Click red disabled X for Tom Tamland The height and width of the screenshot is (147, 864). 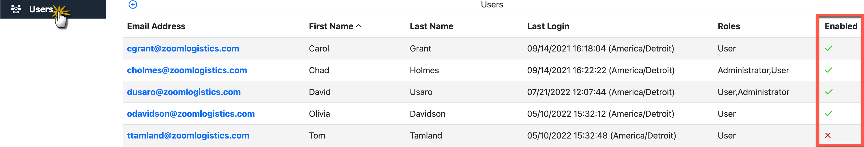pyautogui.click(x=828, y=136)
